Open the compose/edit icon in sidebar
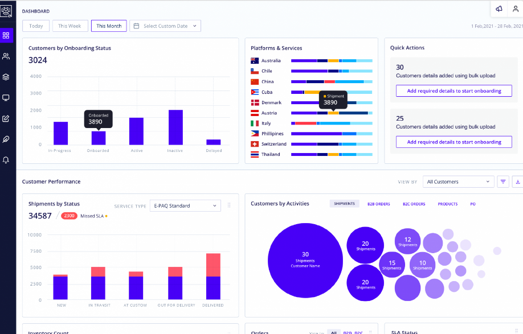 [6, 118]
